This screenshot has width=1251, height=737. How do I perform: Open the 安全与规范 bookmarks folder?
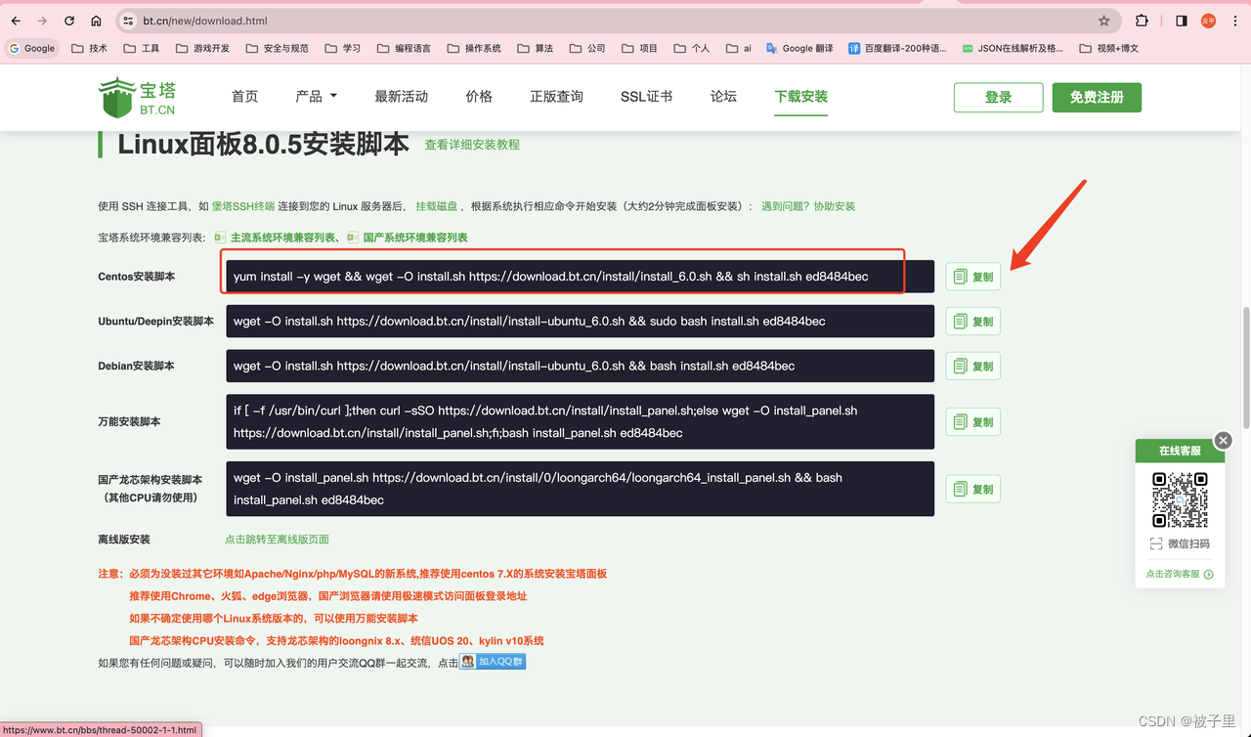pos(278,48)
